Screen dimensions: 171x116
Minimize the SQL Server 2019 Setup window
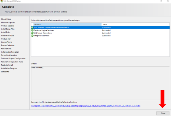pyautogui.click(x=155, y=1)
